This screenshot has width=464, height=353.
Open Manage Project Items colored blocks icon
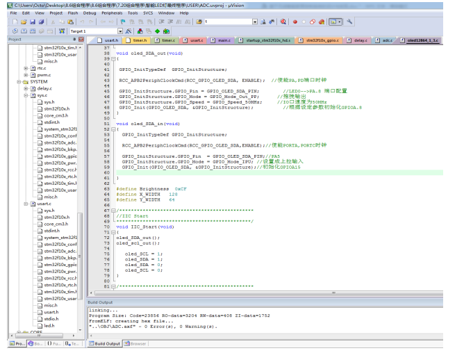140,31
